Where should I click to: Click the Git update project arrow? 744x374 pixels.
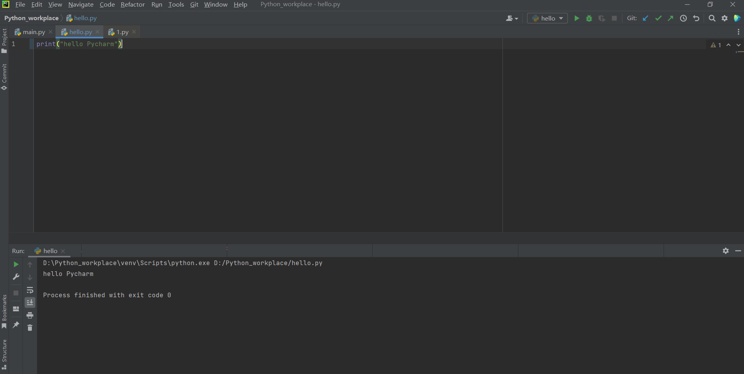click(645, 18)
